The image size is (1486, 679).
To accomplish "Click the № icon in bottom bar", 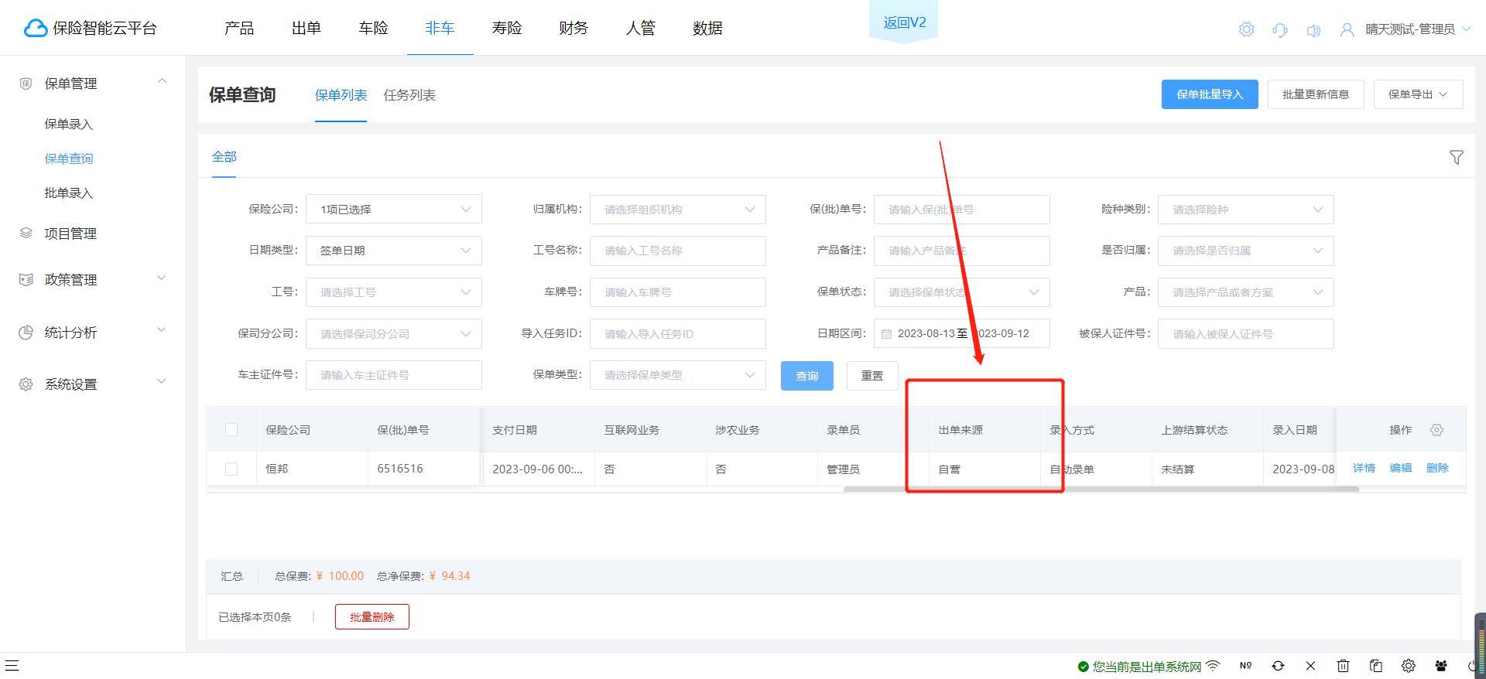I will pos(1245,666).
